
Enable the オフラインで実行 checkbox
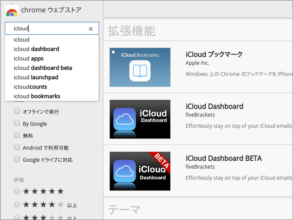click(x=17, y=111)
